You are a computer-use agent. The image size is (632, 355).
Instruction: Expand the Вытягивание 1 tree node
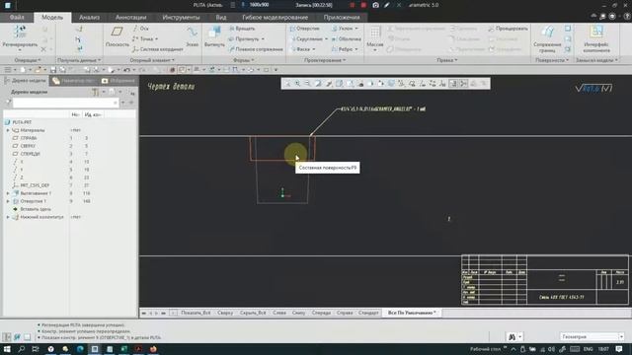coord(8,193)
